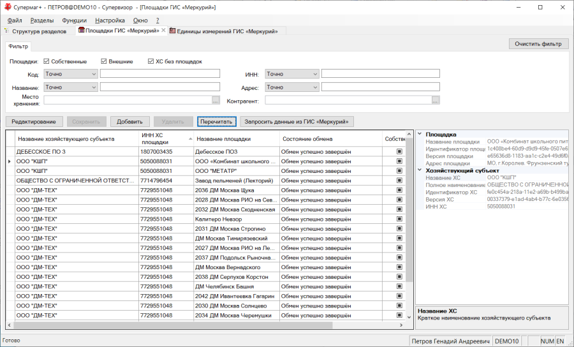Viewport: 574px width, 347px height.
Task: Click the row indicator arrow beside ООО "КШП"
Action: (x=10, y=161)
